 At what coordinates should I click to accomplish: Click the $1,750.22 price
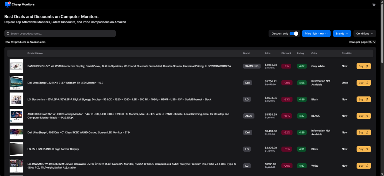[x=271, y=81]
